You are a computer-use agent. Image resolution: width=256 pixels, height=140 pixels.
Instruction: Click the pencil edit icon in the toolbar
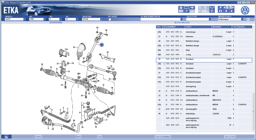(x=187, y=11)
